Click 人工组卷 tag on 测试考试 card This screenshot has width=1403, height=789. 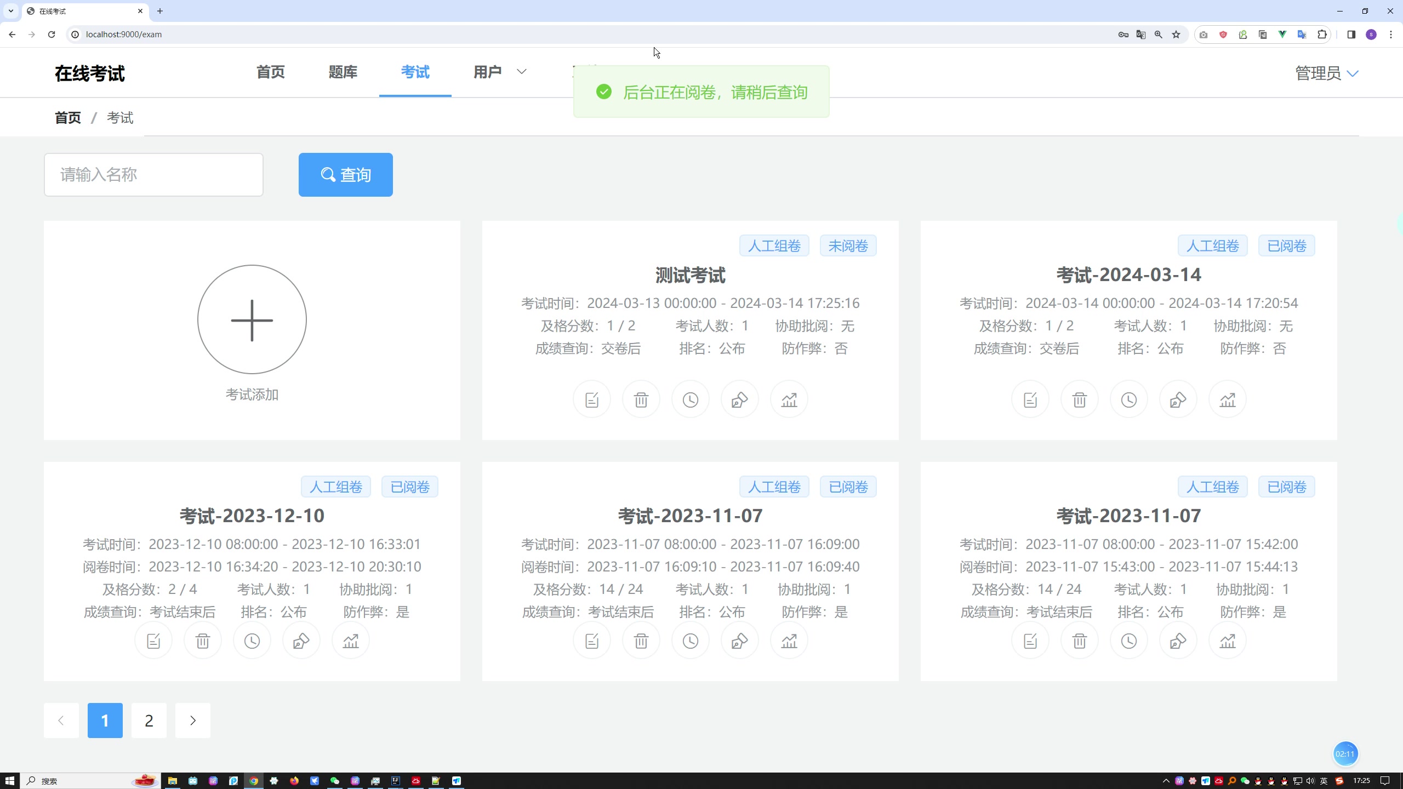(x=774, y=245)
